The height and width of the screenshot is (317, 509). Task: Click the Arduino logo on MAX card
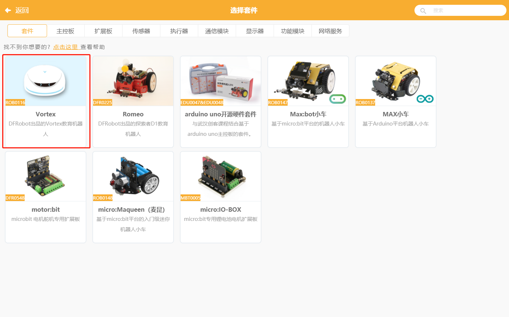(x=425, y=99)
